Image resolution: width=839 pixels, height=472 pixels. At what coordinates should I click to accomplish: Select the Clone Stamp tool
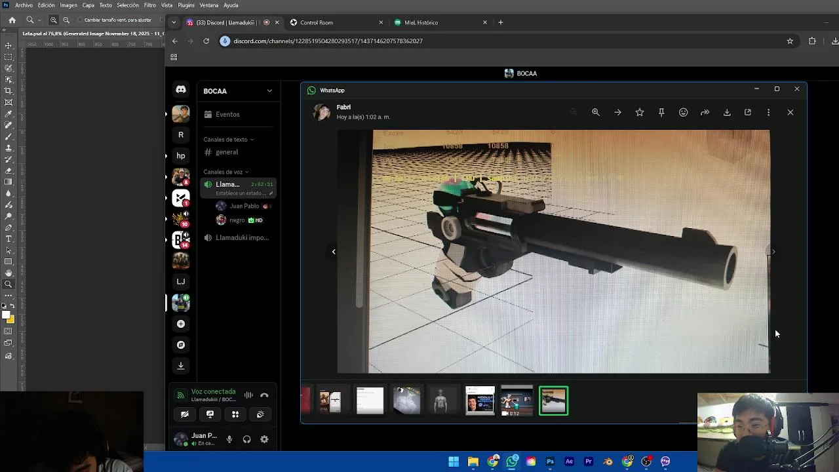click(x=9, y=147)
